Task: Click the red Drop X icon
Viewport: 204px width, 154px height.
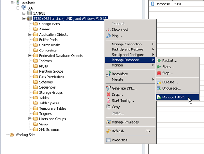Action: (x=109, y=94)
